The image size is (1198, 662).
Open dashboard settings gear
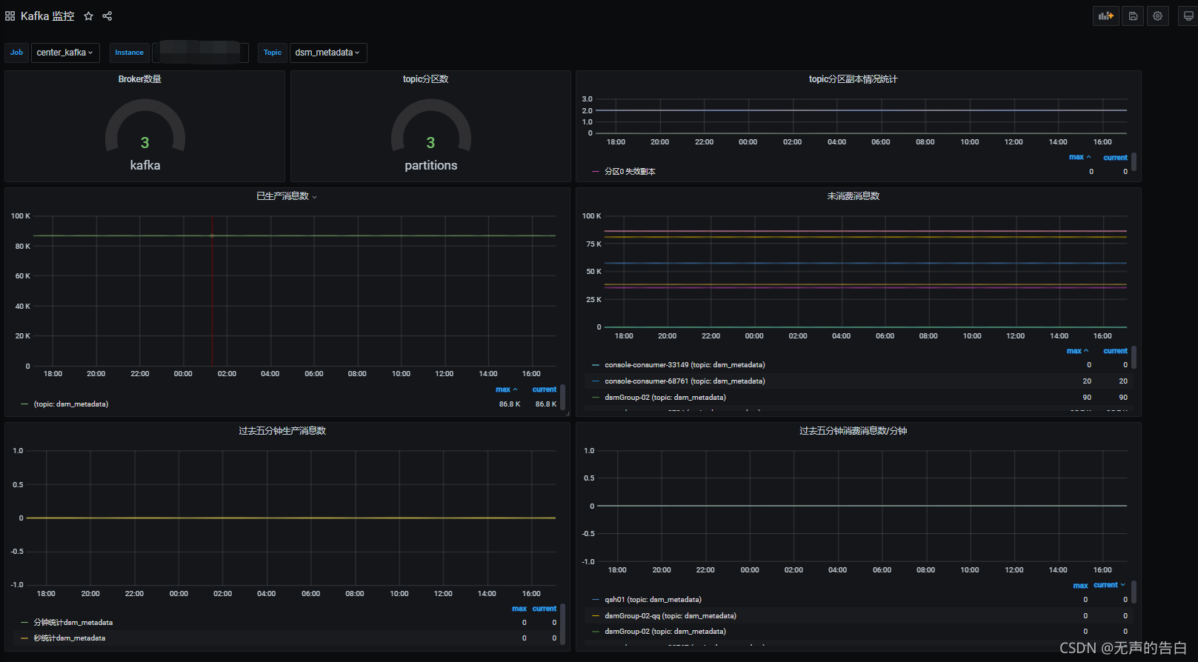pyautogui.click(x=1157, y=16)
